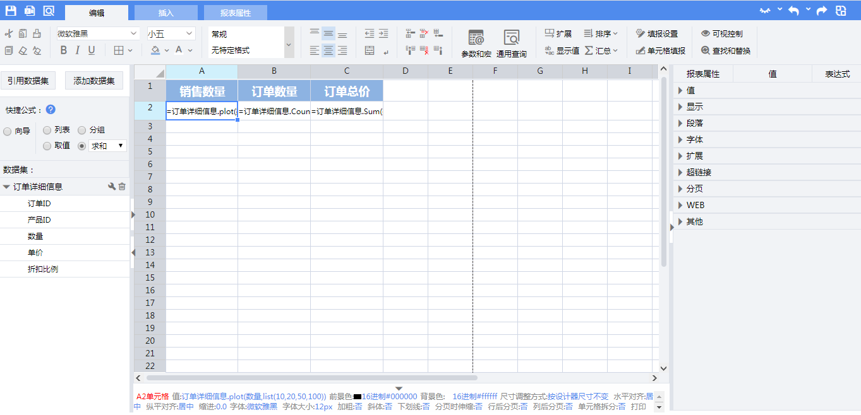The image size is (861, 415).
Task: Click the wrench icon to edit 订单详细信息
Action: 112,187
